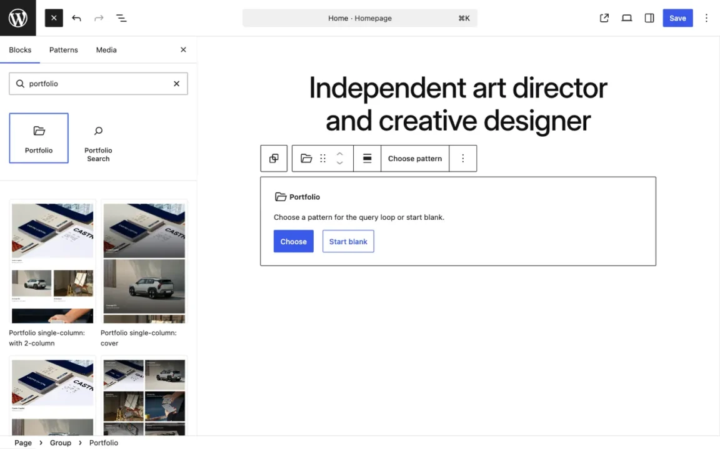The image size is (720, 449).
Task: Switch to the Patterns tab
Action: click(x=64, y=50)
